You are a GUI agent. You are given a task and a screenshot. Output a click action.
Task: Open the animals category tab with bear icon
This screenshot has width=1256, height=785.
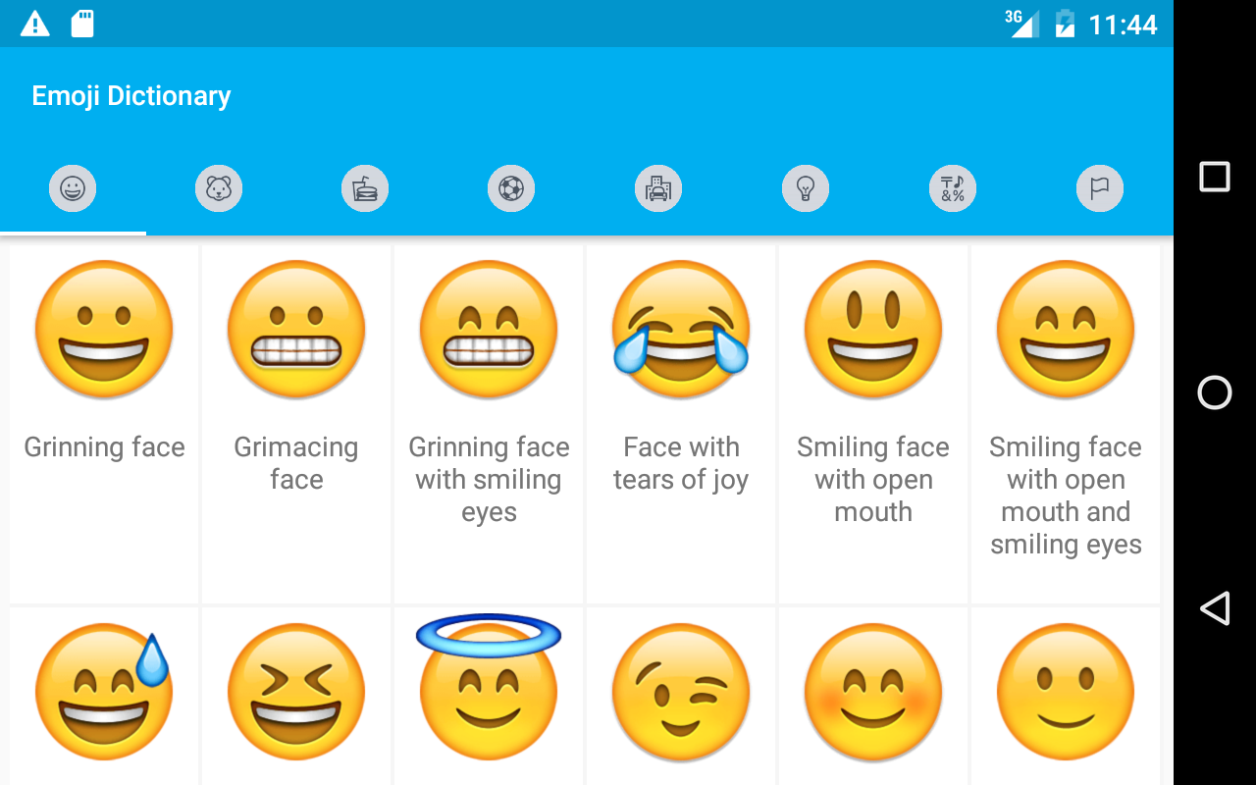(219, 187)
